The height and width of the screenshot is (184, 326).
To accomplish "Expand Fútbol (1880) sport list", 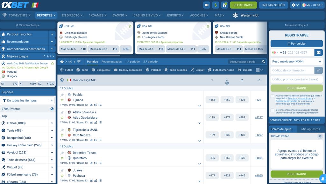I will 52,123.
